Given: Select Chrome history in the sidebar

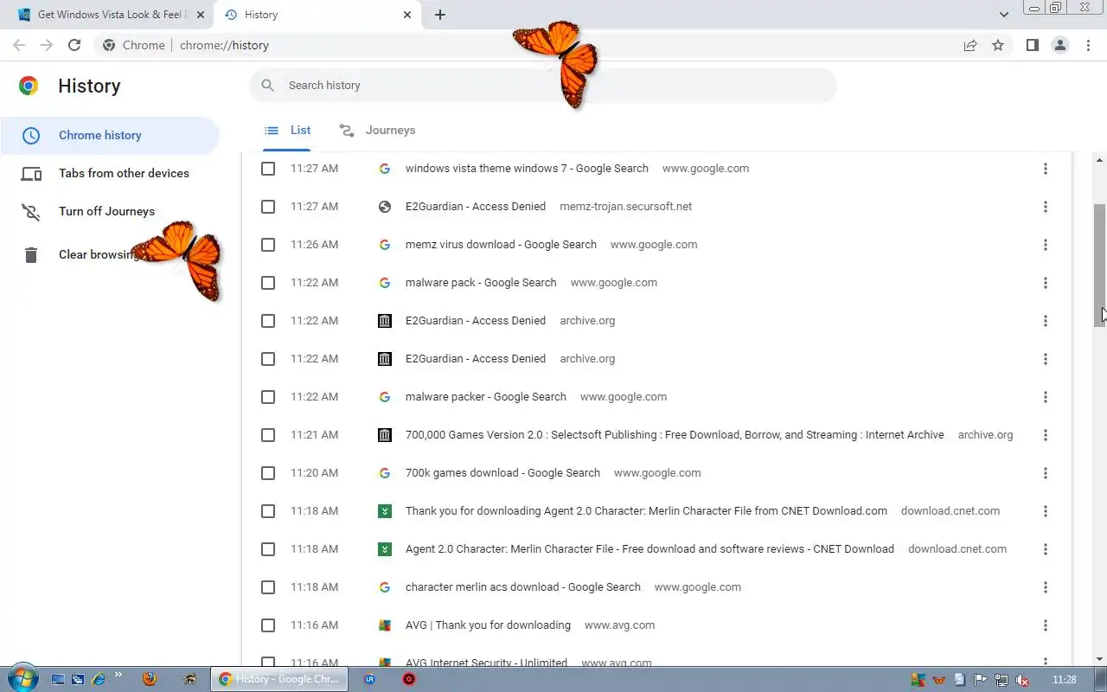Looking at the screenshot, I should tap(111, 136).
